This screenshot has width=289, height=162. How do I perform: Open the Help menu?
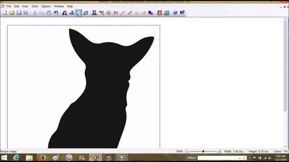tap(70, 6)
